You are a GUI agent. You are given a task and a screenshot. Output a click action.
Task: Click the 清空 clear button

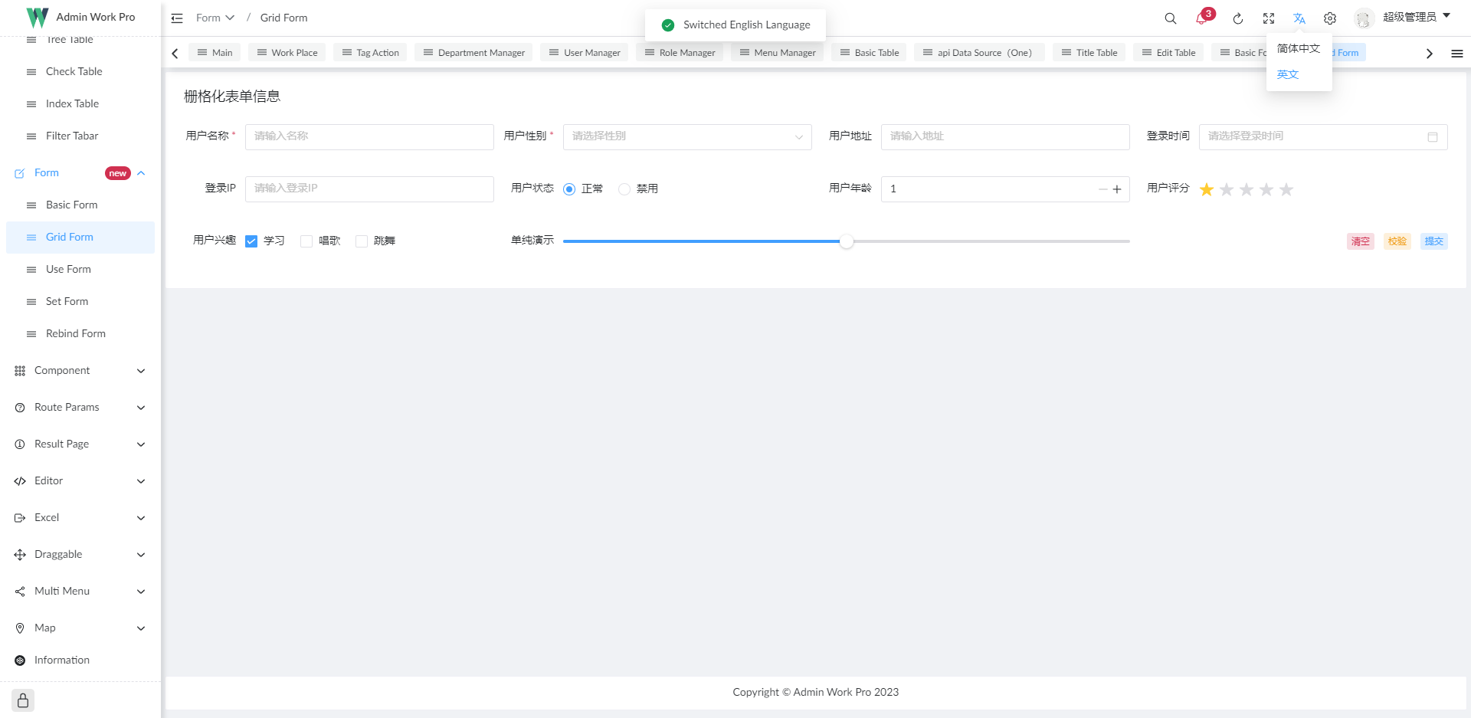pyautogui.click(x=1361, y=241)
